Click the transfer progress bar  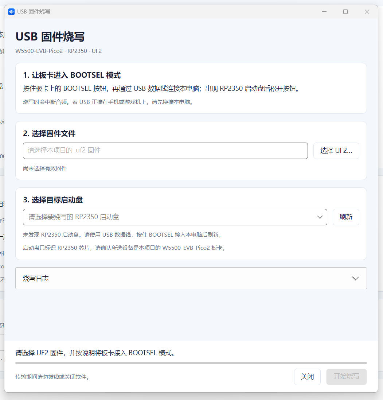click(191, 363)
